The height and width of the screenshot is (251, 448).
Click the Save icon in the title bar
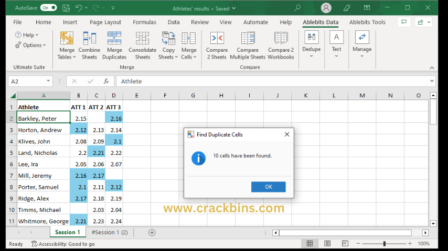66,8
